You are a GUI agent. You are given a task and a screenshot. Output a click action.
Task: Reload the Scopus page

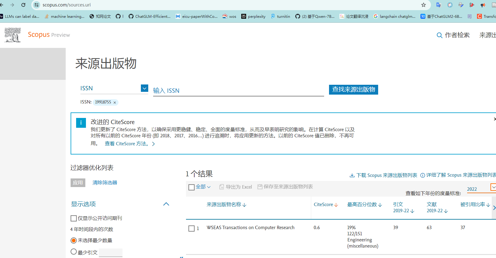point(23,5)
